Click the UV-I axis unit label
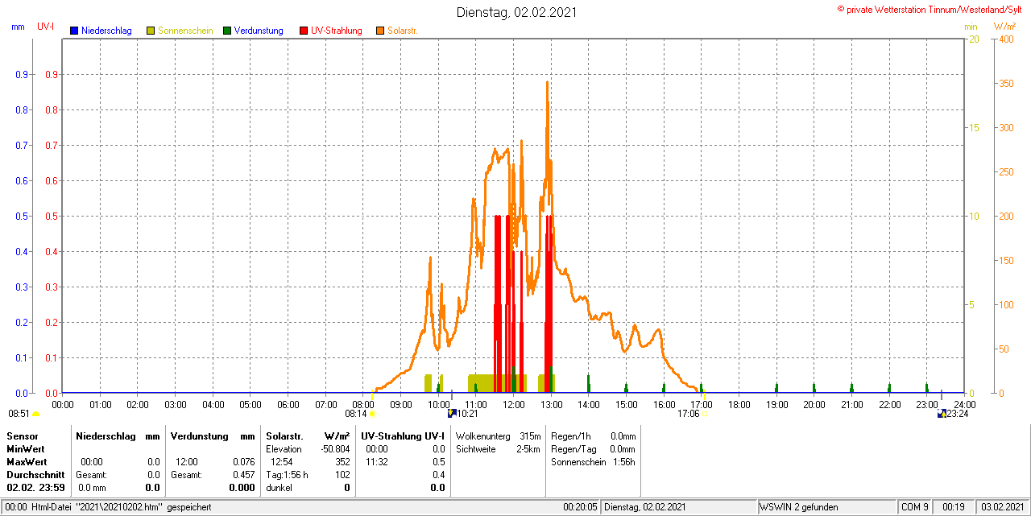Viewport: 1031px width, 516px height. (46, 27)
